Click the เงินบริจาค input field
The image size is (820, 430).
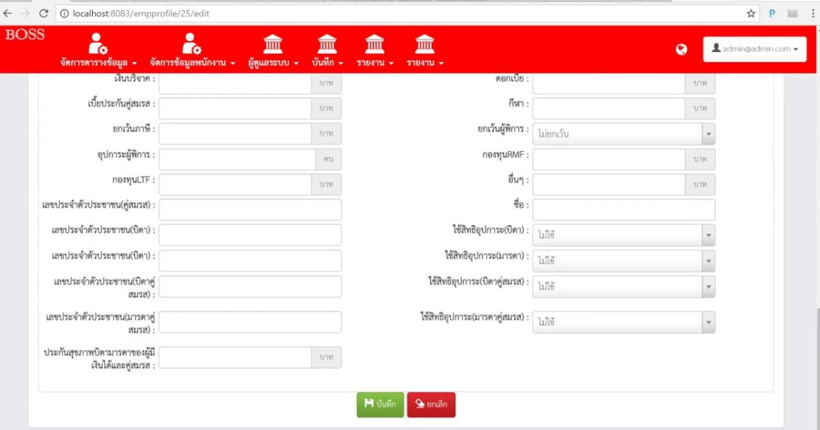[235, 83]
